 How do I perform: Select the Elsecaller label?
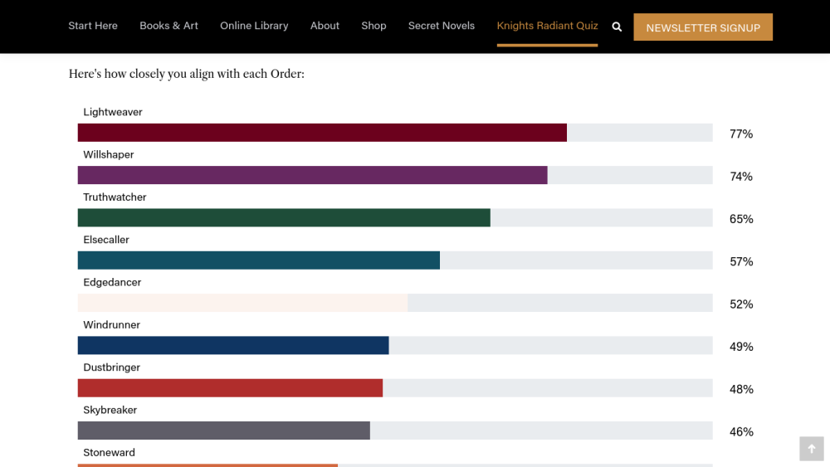click(106, 240)
